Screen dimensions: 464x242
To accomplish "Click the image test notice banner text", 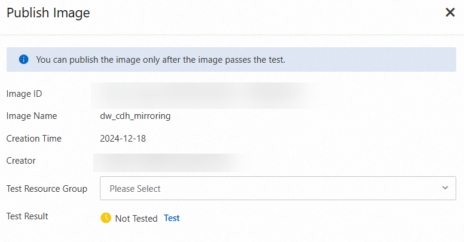I will [x=161, y=60].
